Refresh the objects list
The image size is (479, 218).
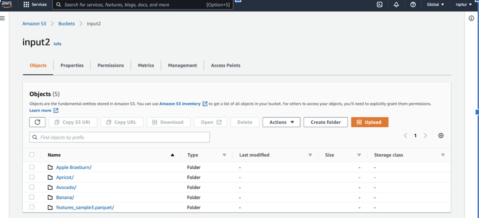click(37, 122)
